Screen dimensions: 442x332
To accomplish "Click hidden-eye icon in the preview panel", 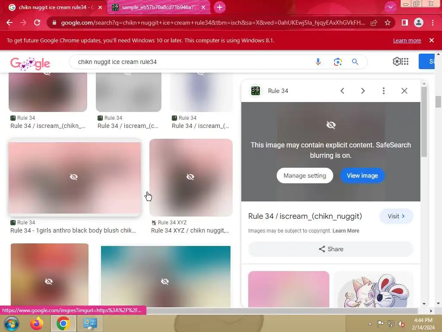I will tap(331, 125).
